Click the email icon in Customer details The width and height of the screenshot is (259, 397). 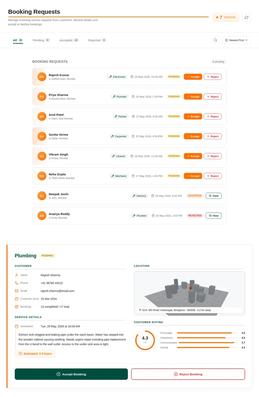(17, 291)
